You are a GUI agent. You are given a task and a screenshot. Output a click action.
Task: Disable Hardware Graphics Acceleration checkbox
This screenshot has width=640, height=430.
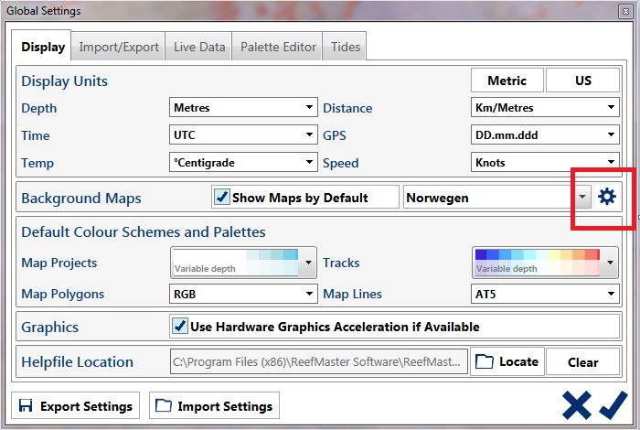coord(180,327)
